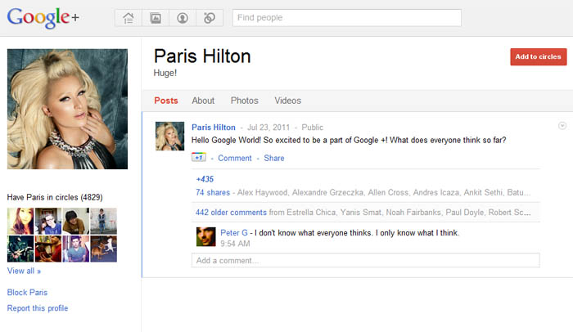Viewport: 573px width, 332px height.
Task: Open second thumbnail in bottom circle row
Action: pyautogui.click(x=48, y=249)
